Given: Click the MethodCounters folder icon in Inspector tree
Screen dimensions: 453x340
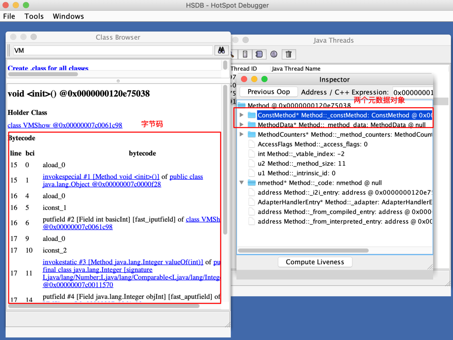Looking at the screenshot, I should 252,134.
